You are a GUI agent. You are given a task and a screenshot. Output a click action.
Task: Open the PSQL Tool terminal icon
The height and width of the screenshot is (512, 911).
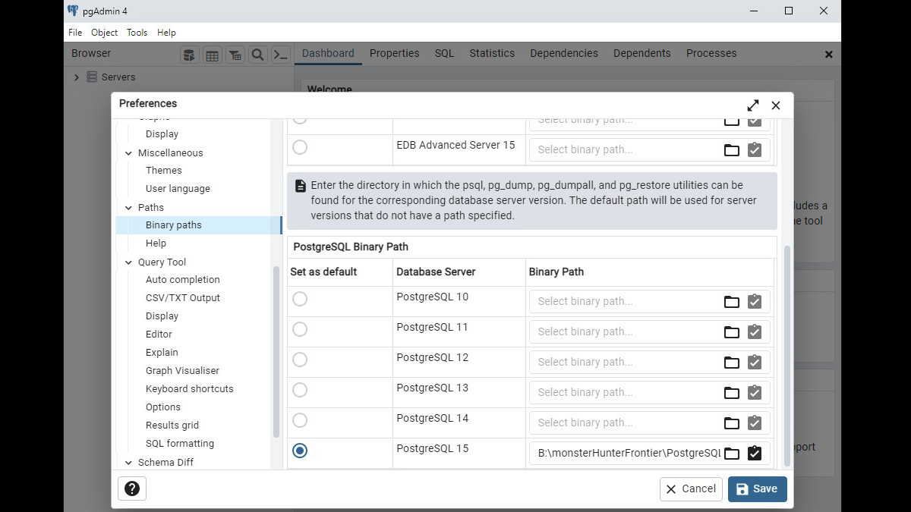pos(281,55)
